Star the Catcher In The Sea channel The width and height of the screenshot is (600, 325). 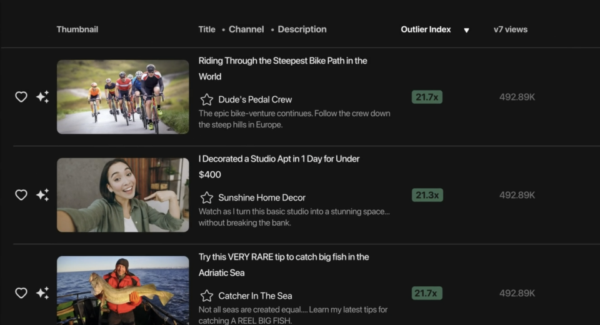click(207, 296)
